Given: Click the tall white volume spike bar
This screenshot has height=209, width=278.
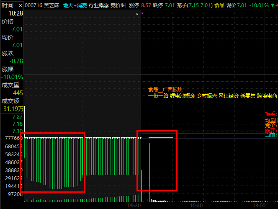Looking at the screenshot, I should coord(149,172).
